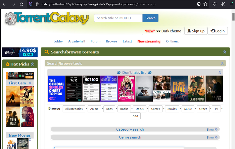Screen dimensions: 235x149
Task: Click the magnifier icon in Search/browse torrents header
Action: (x=47, y=52)
